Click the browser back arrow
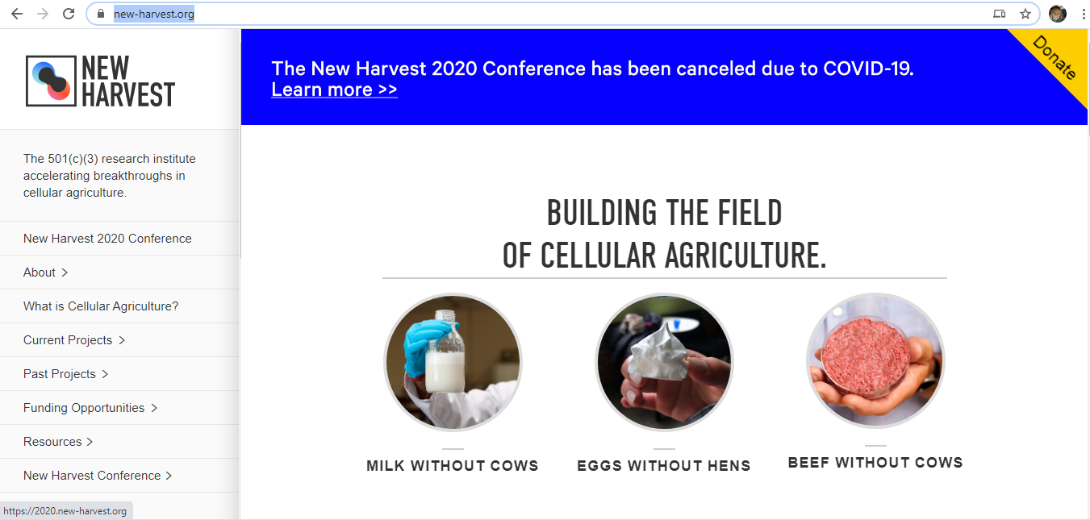Image resolution: width=1090 pixels, height=520 pixels. point(16,14)
